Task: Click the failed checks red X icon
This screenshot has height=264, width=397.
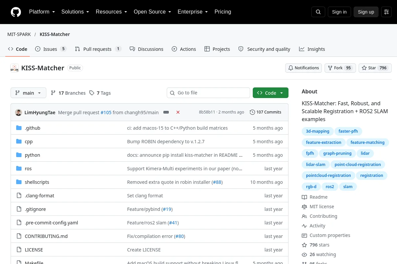Action: (178, 112)
